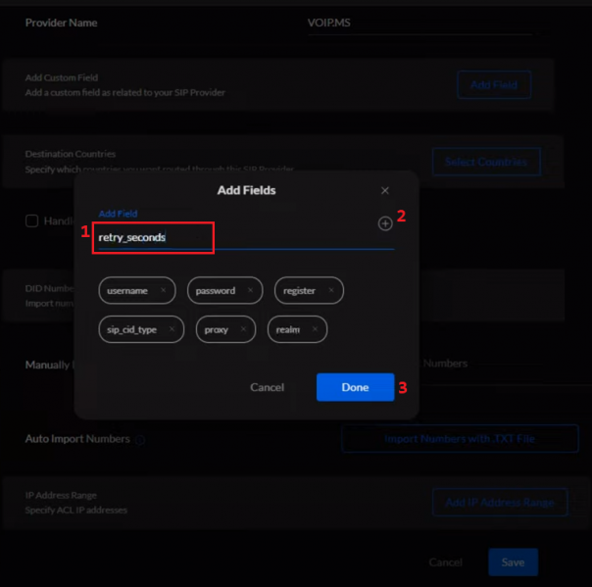The height and width of the screenshot is (587, 592).
Task: Open Select Countries button
Action: tap(486, 162)
